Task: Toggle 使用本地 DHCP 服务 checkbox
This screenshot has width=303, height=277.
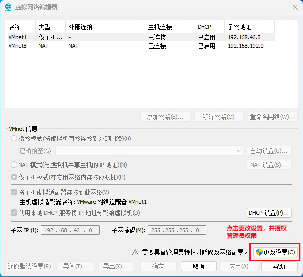Action: tap(14, 213)
